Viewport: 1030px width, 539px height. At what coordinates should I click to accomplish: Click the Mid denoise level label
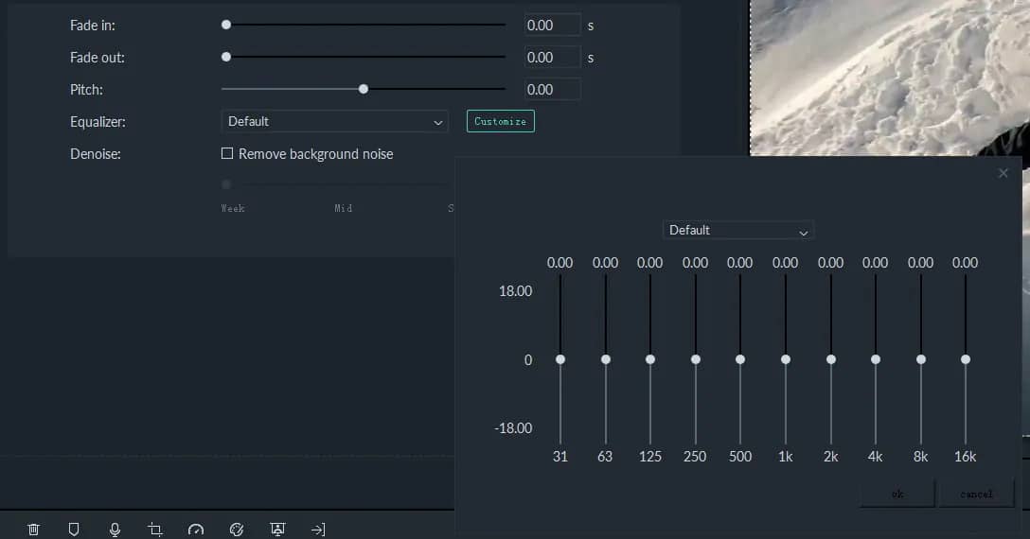[344, 208]
